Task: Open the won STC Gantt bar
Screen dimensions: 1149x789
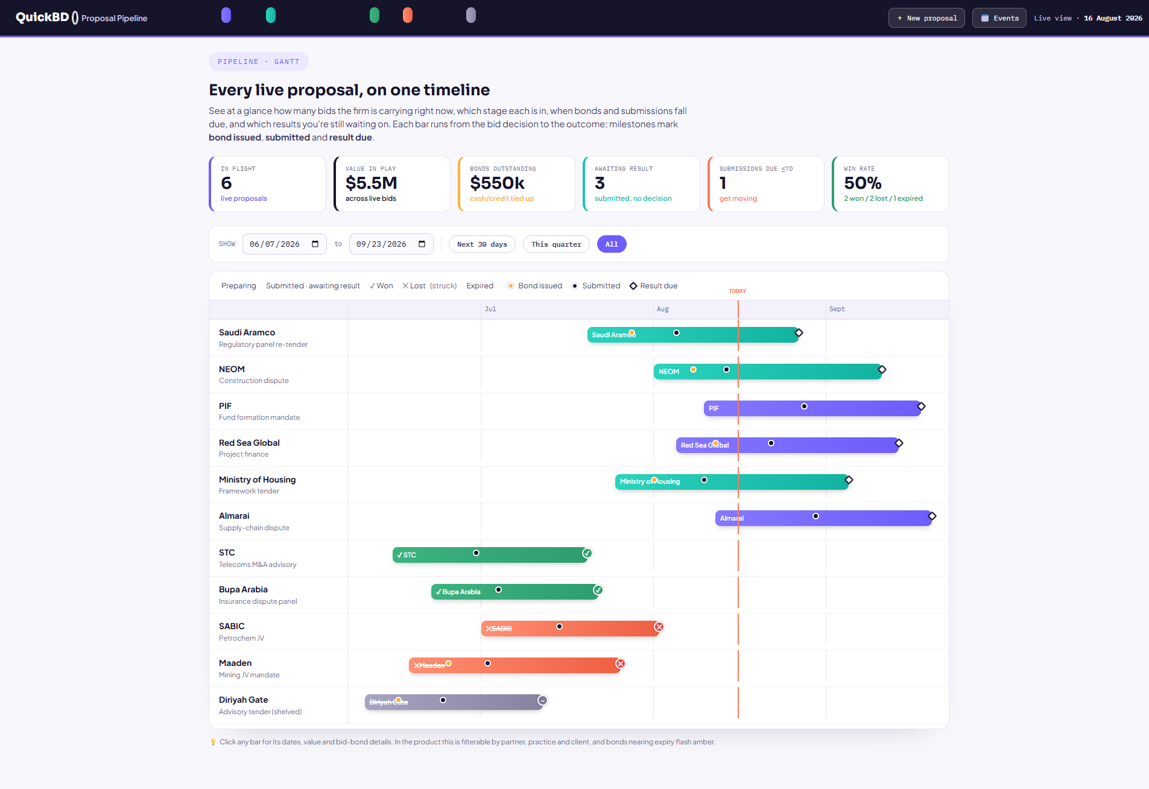Action: pos(490,555)
